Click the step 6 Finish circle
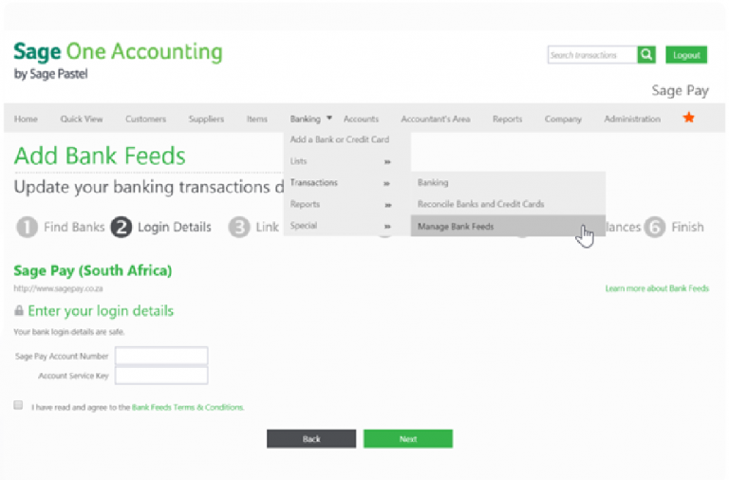The width and height of the screenshot is (729, 480). tap(655, 228)
